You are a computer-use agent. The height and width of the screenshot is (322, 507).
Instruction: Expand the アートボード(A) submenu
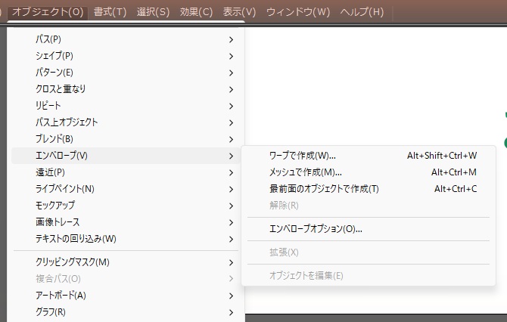point(126,296)
